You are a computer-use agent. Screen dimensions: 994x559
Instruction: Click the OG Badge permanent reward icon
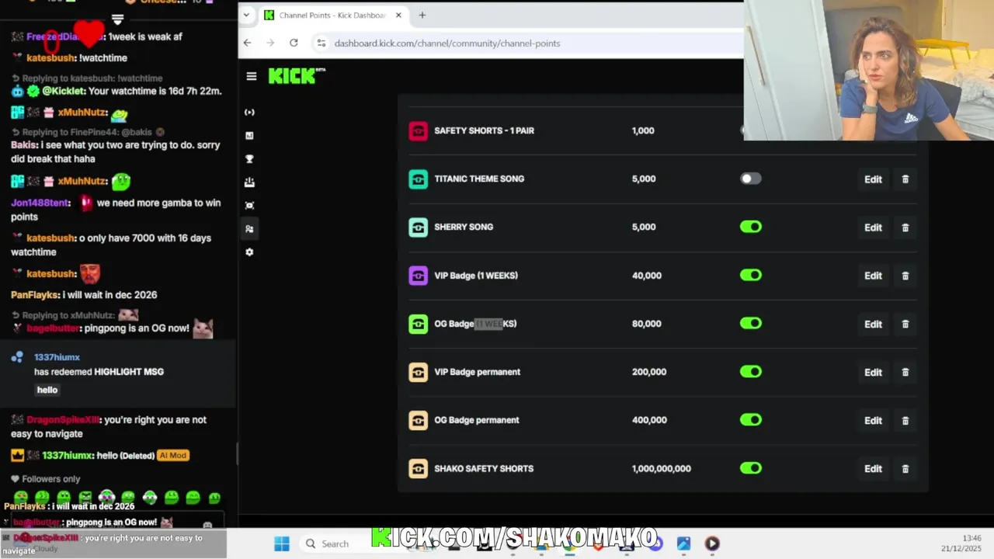click(418, 420)
